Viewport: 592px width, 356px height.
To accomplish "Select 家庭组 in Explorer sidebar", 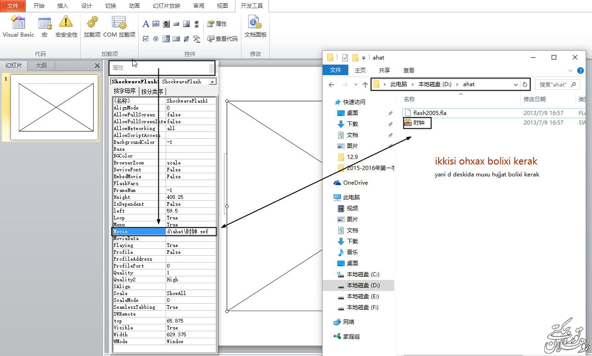I will pos(347,337).
